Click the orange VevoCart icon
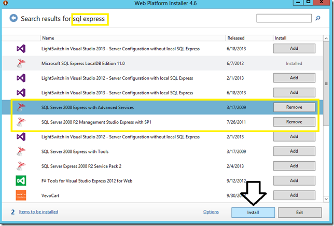Image resolution: width=334 pixels, height=226 pixels. [21, 195]
